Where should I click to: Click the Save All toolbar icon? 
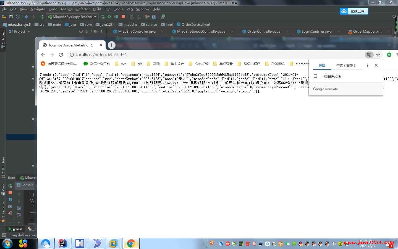tap(11, 17)
